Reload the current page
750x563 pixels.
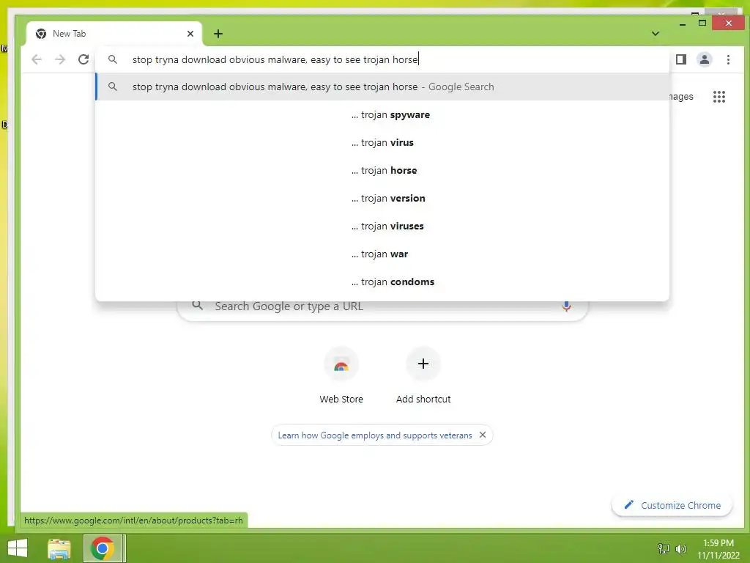[83, 59]
